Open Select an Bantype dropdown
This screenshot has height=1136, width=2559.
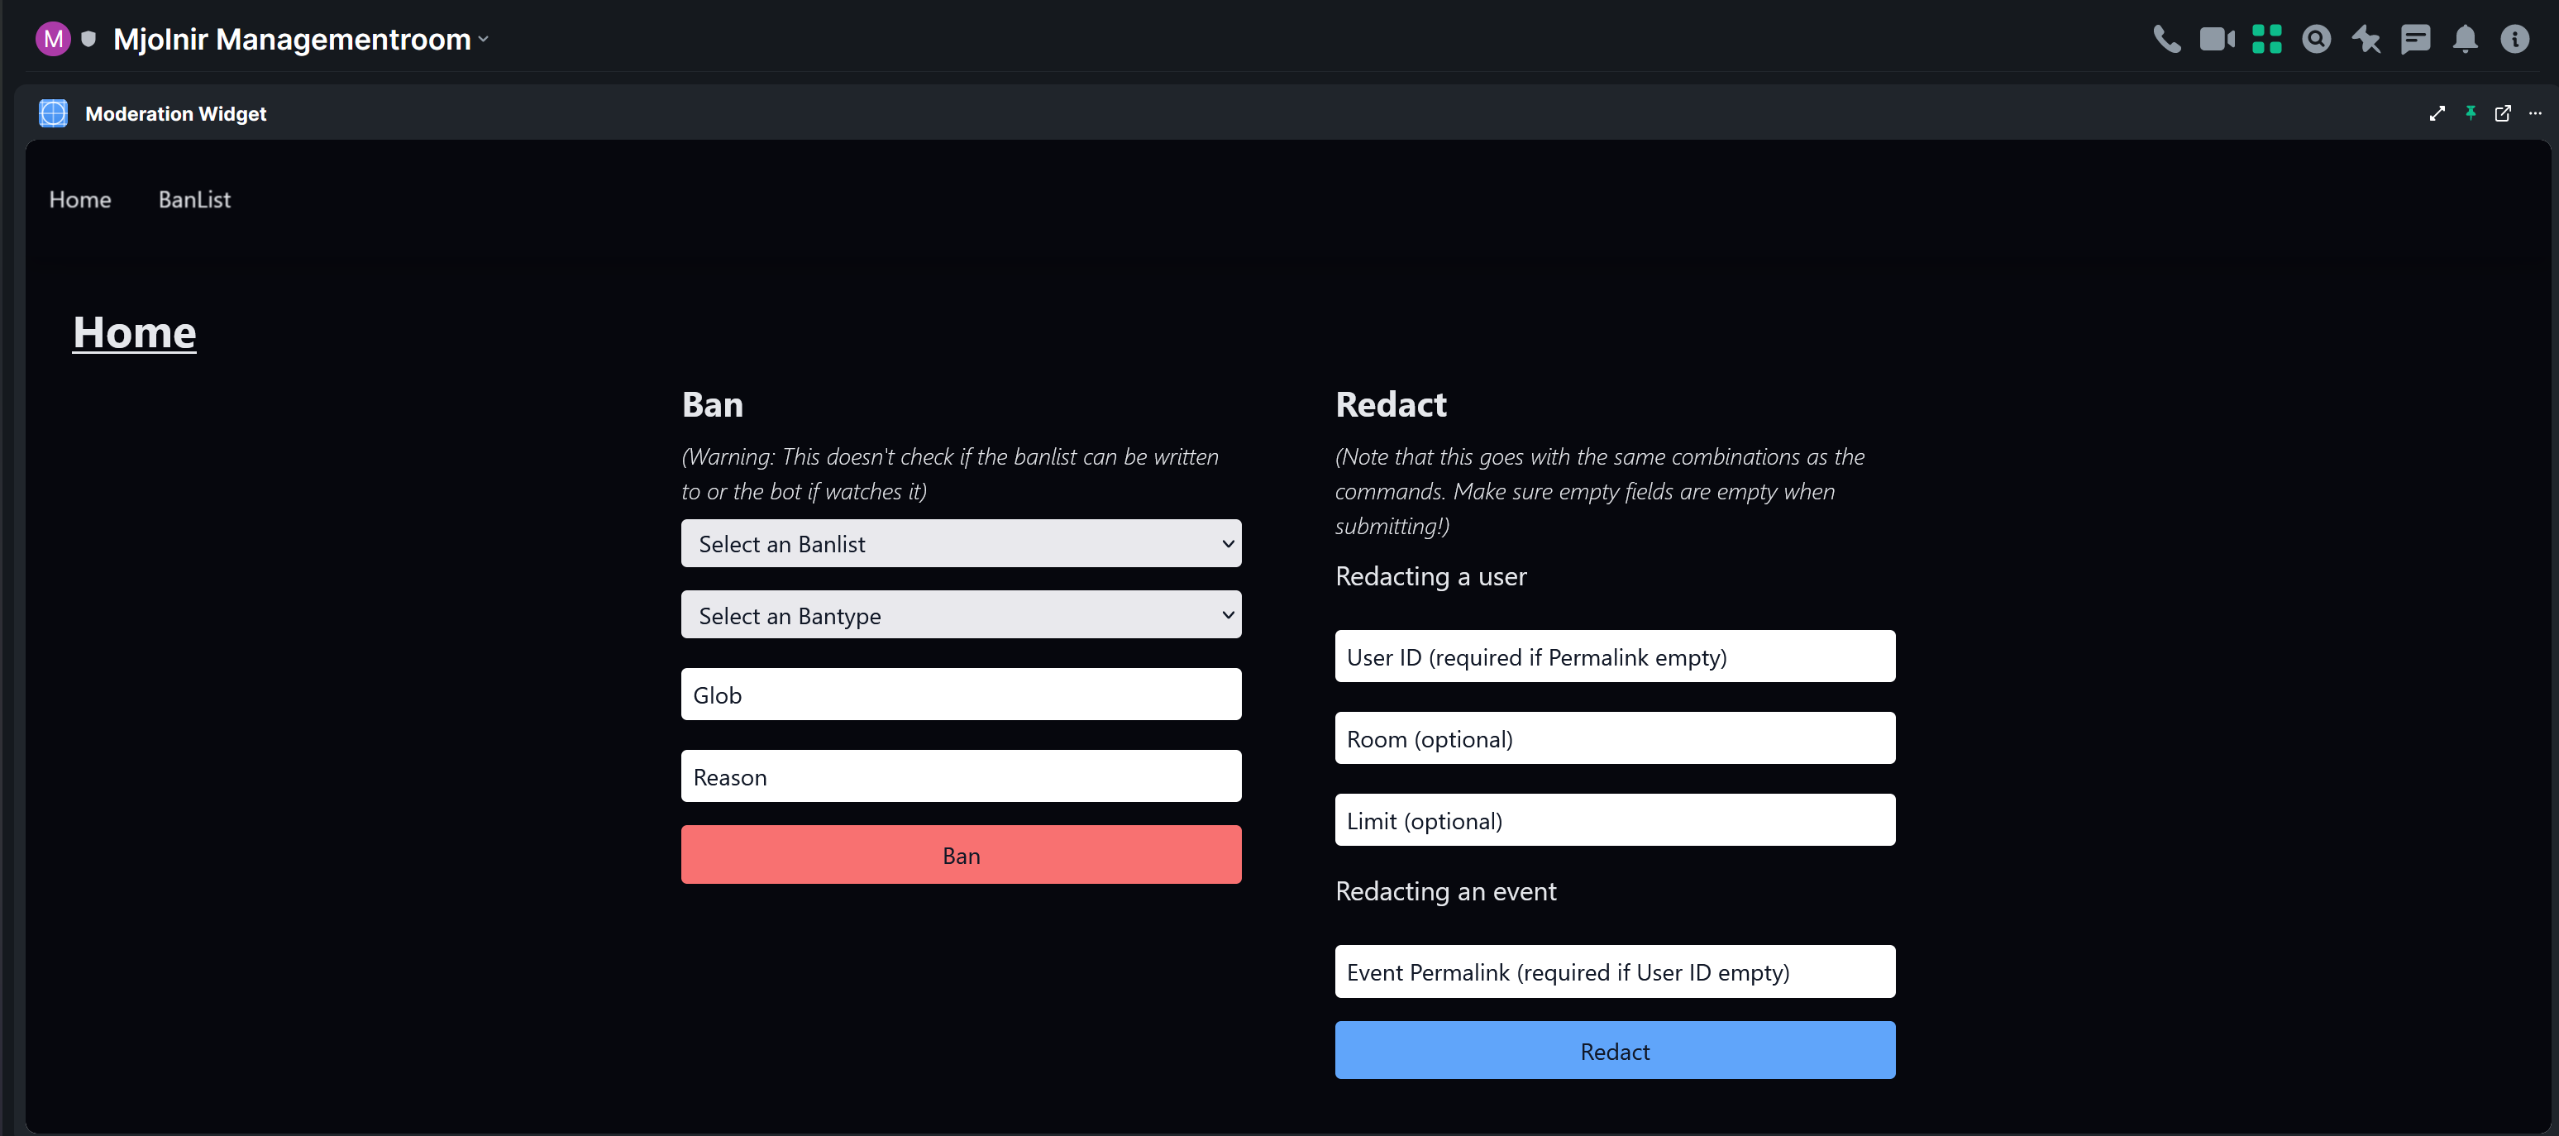[x=961, y=614]
